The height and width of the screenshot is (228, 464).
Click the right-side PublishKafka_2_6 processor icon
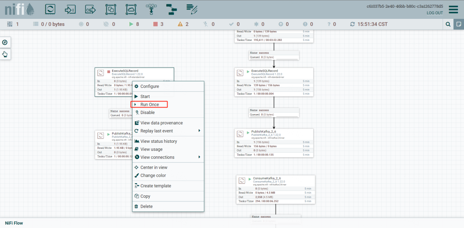pyautogui.click(x=241, y=133)
